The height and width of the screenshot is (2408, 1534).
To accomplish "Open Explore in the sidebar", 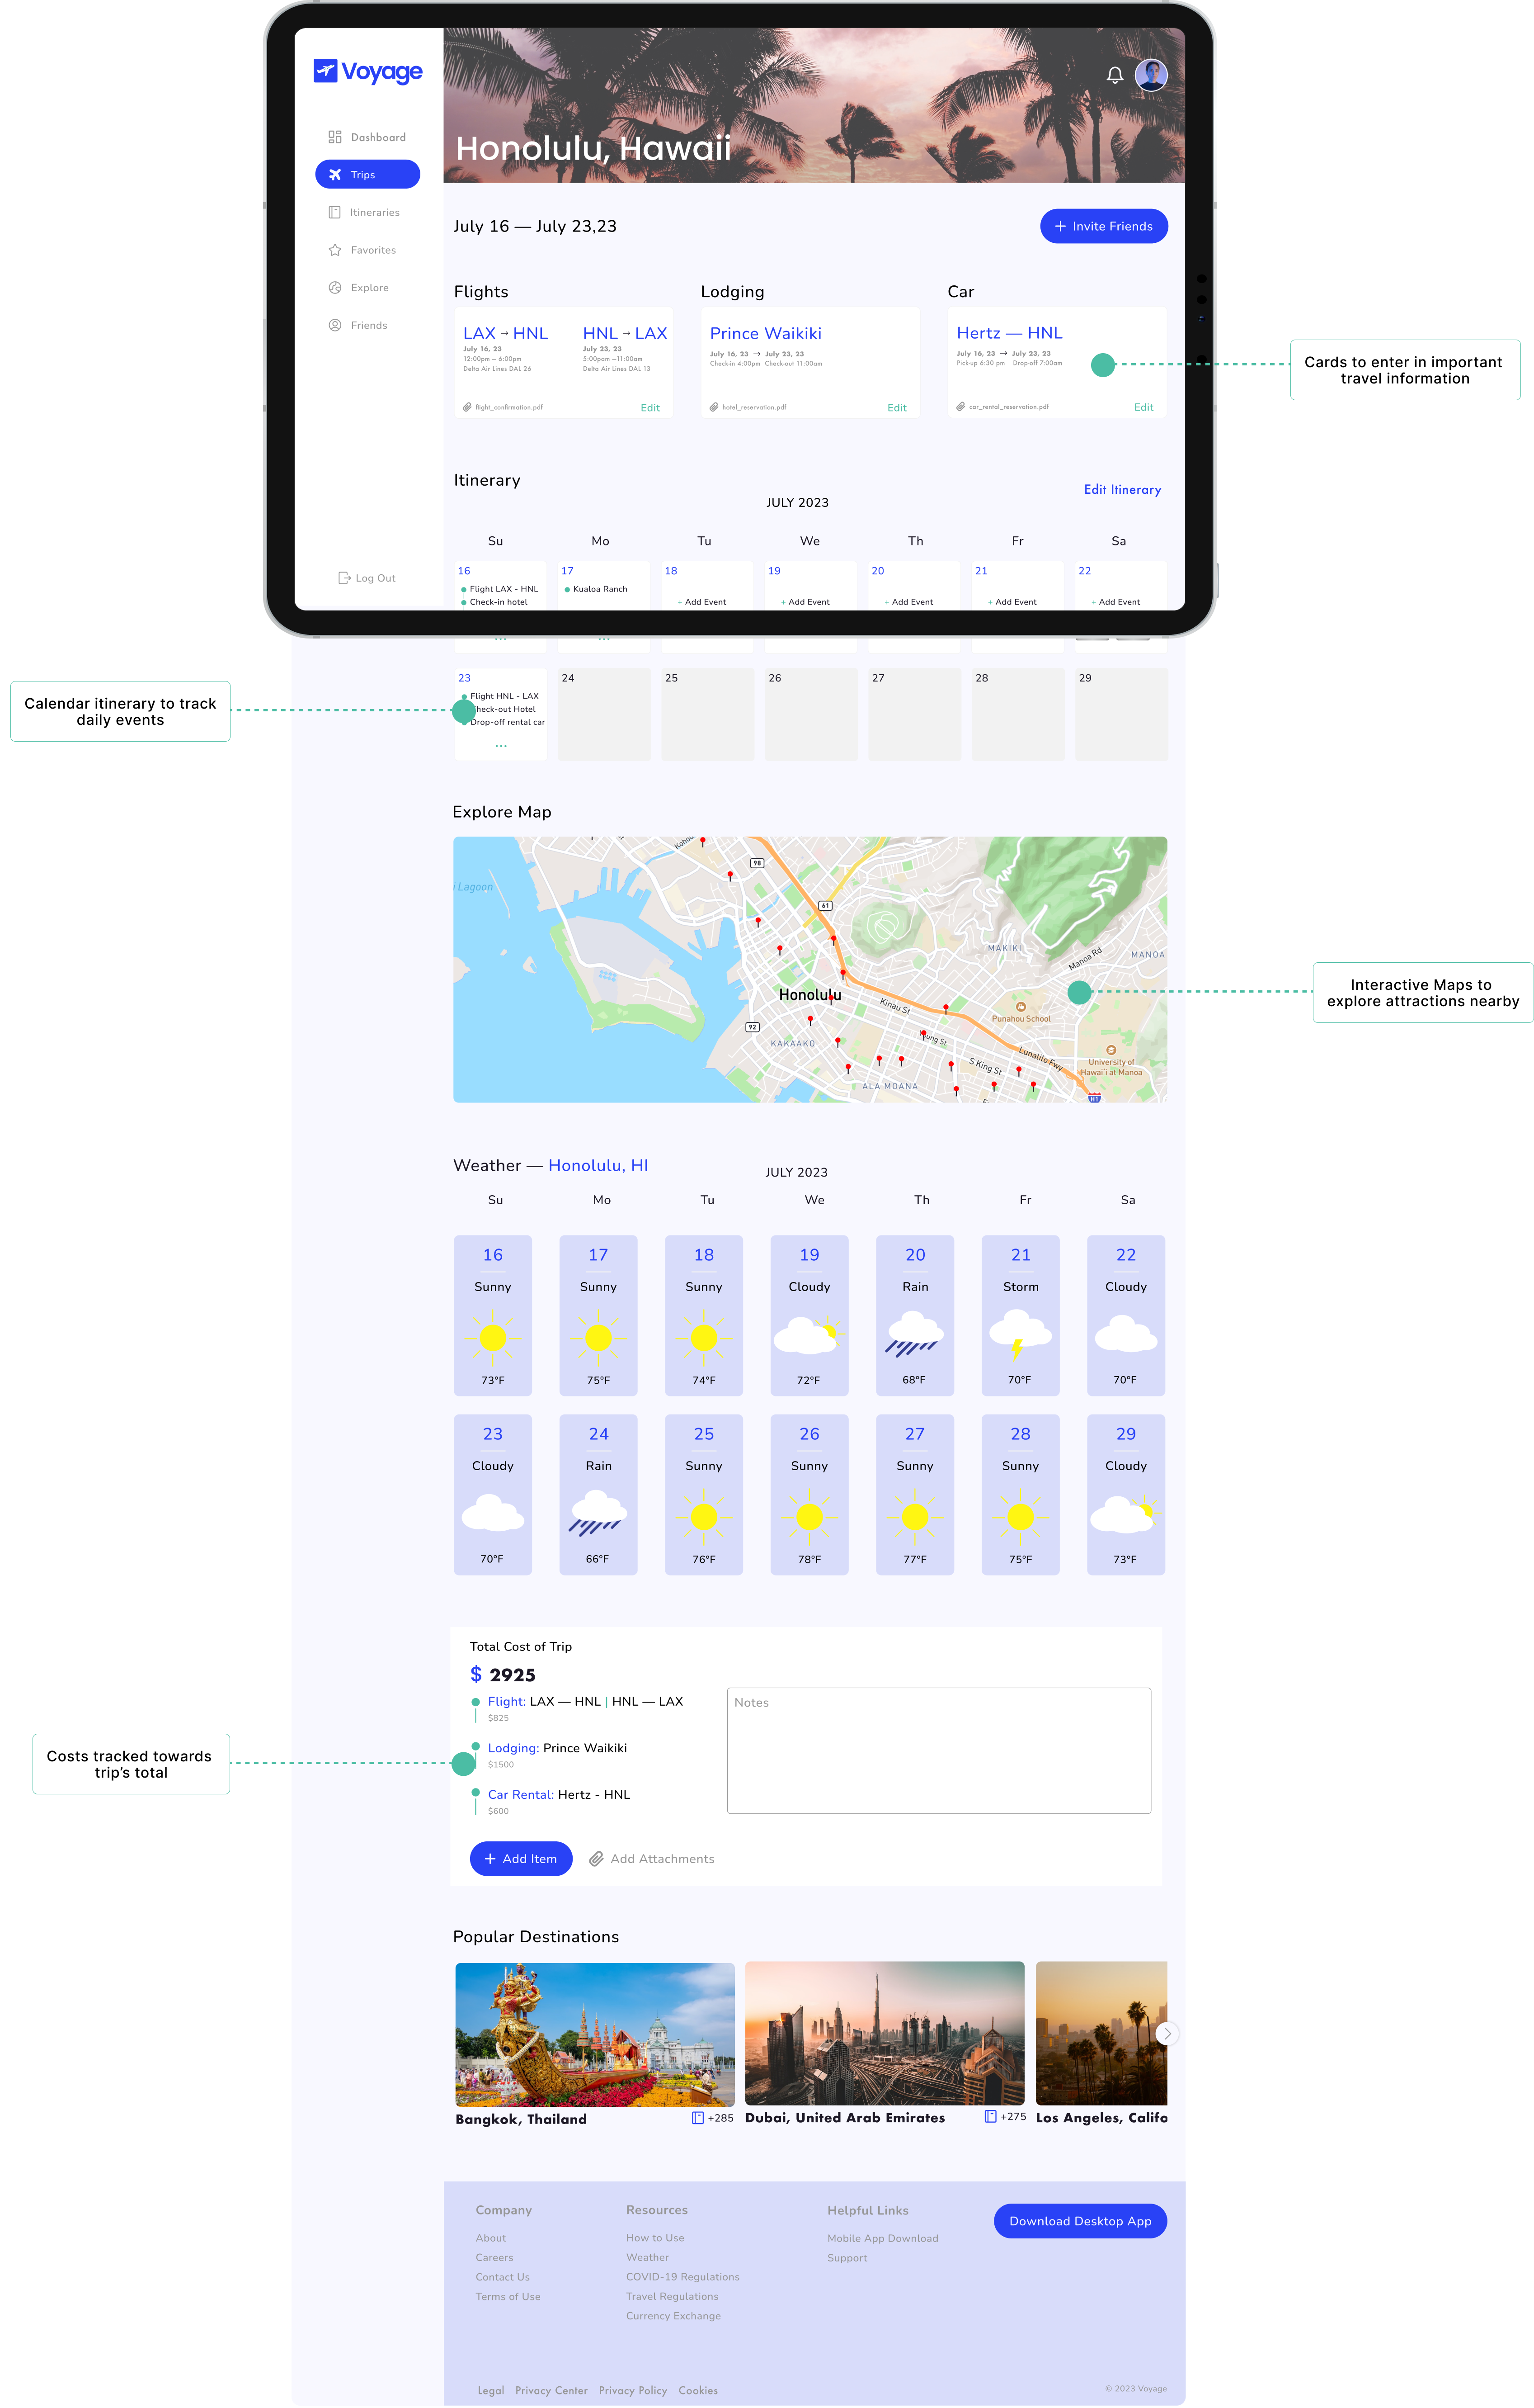I will (359, 288).
